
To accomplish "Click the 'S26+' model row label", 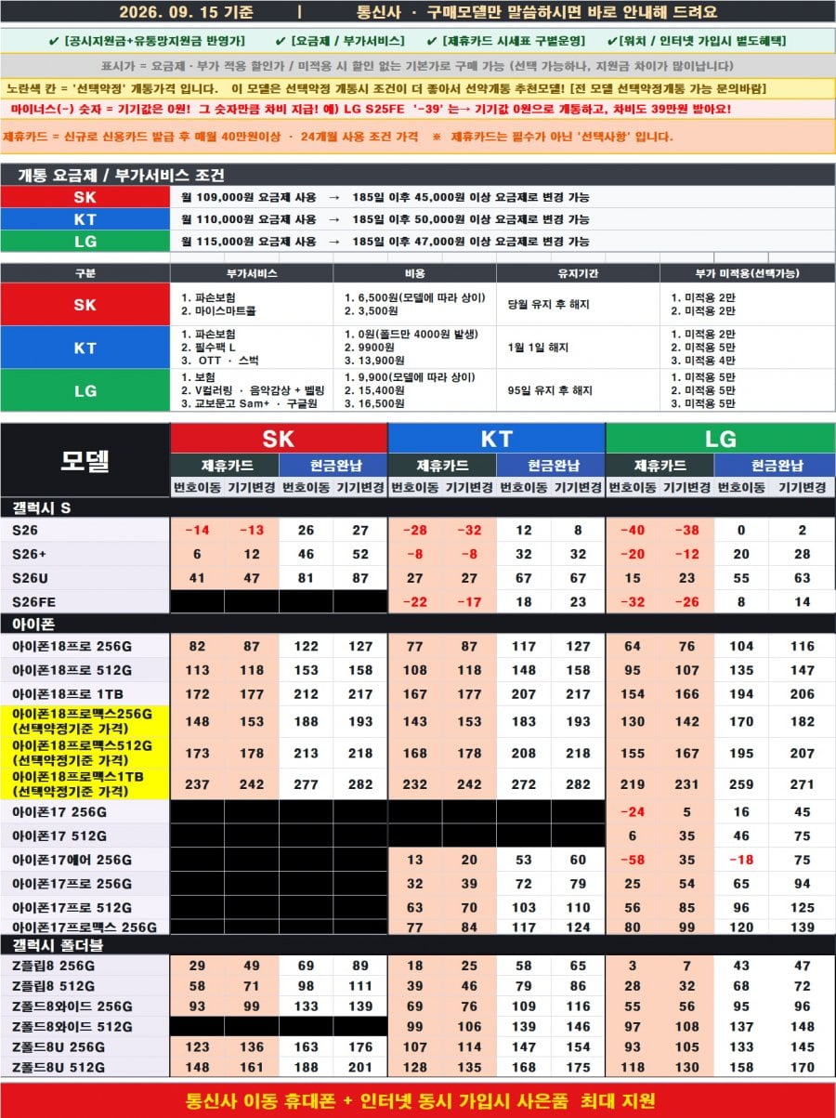I will point(85,554).
